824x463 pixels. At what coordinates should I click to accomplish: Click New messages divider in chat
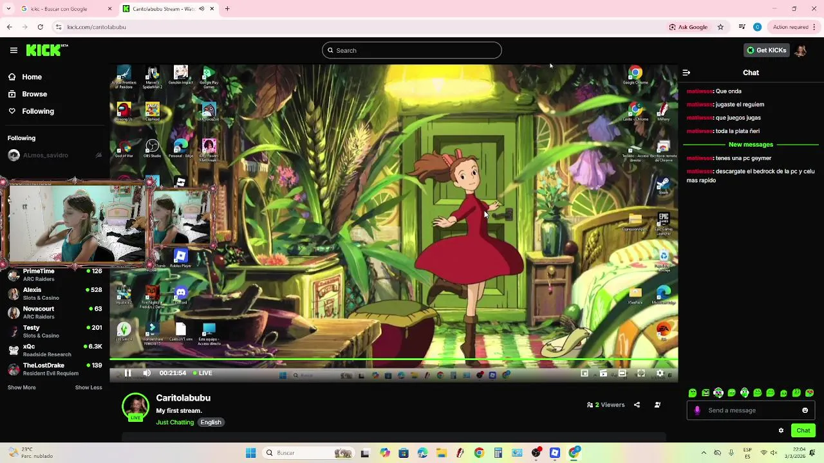pyautogui.click(x=751, y=145)
